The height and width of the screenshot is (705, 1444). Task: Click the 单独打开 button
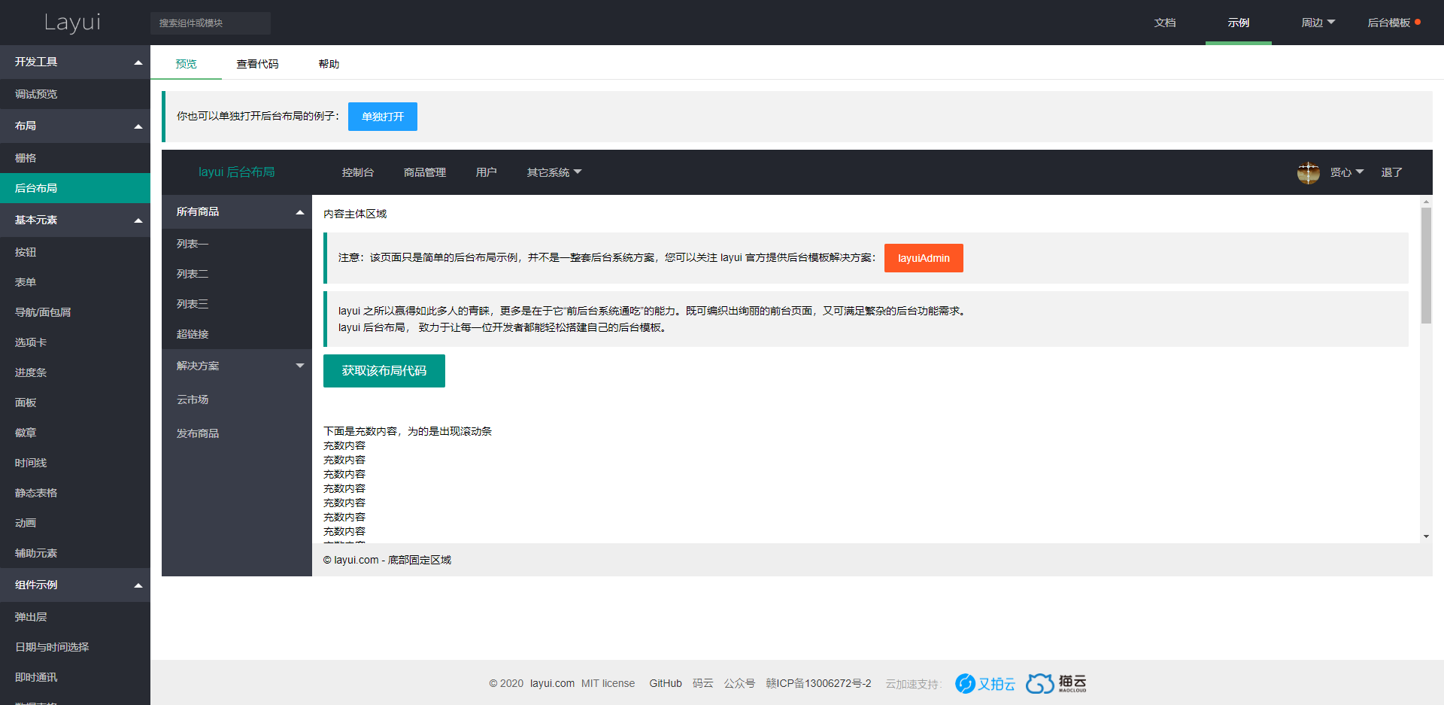(x=383, y=117)
